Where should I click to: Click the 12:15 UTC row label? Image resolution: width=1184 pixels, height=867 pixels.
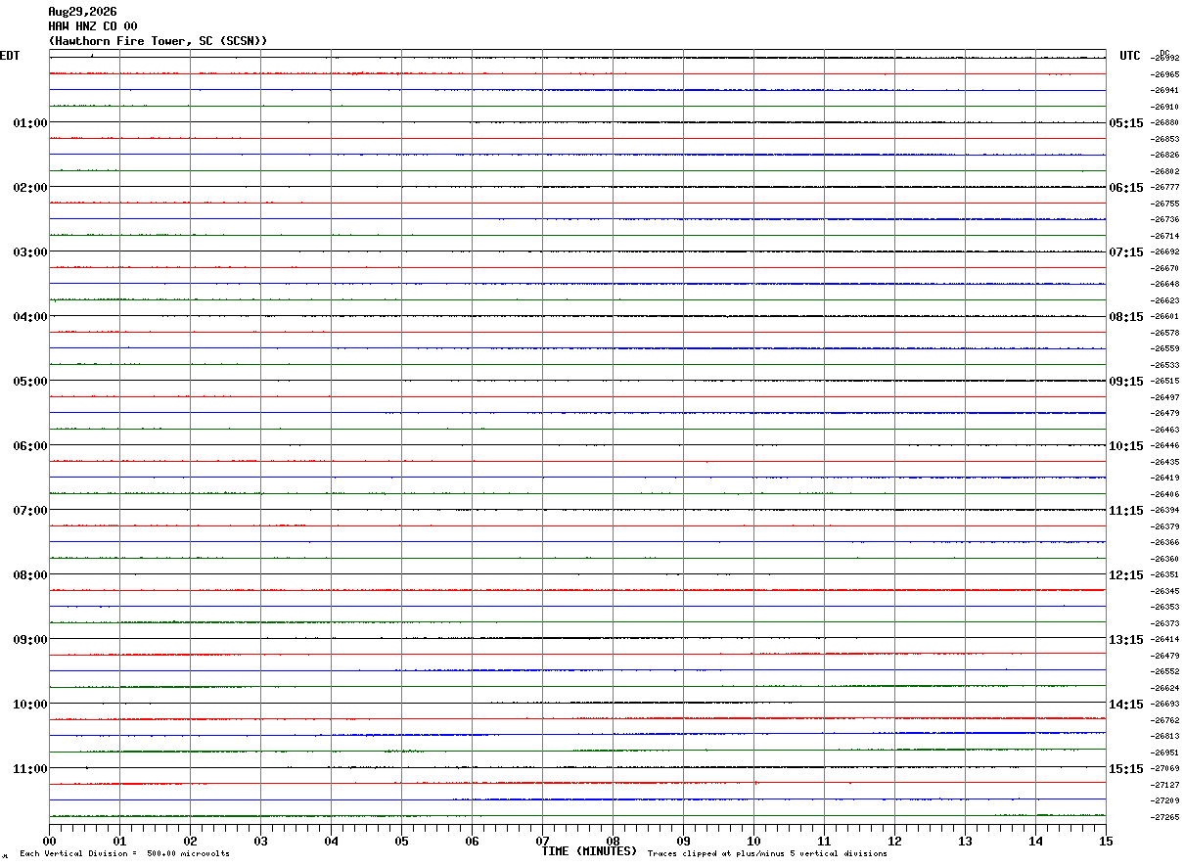pos(1126,575)
